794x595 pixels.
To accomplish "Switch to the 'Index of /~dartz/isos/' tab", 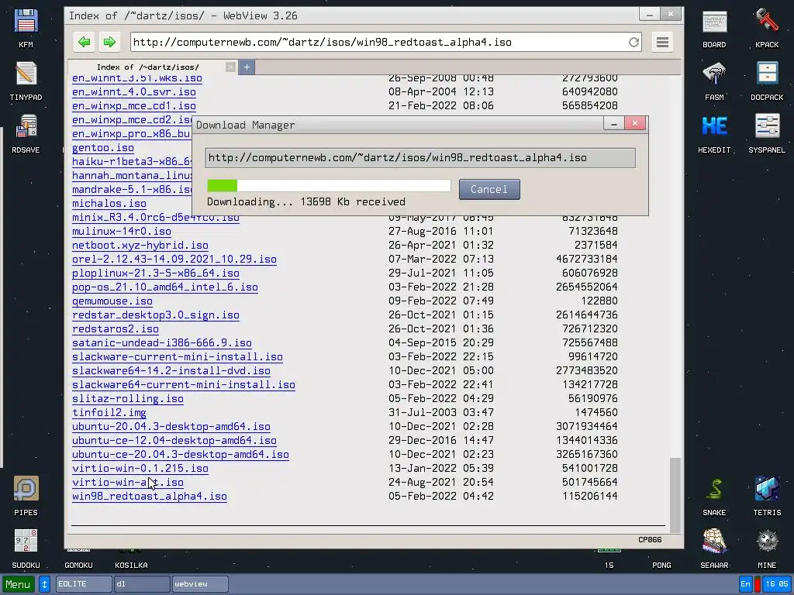I will pyautogui.click(x=148, y=67).
